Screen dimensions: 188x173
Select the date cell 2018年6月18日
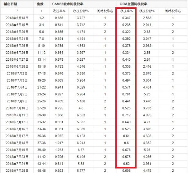tap(17, 18)
